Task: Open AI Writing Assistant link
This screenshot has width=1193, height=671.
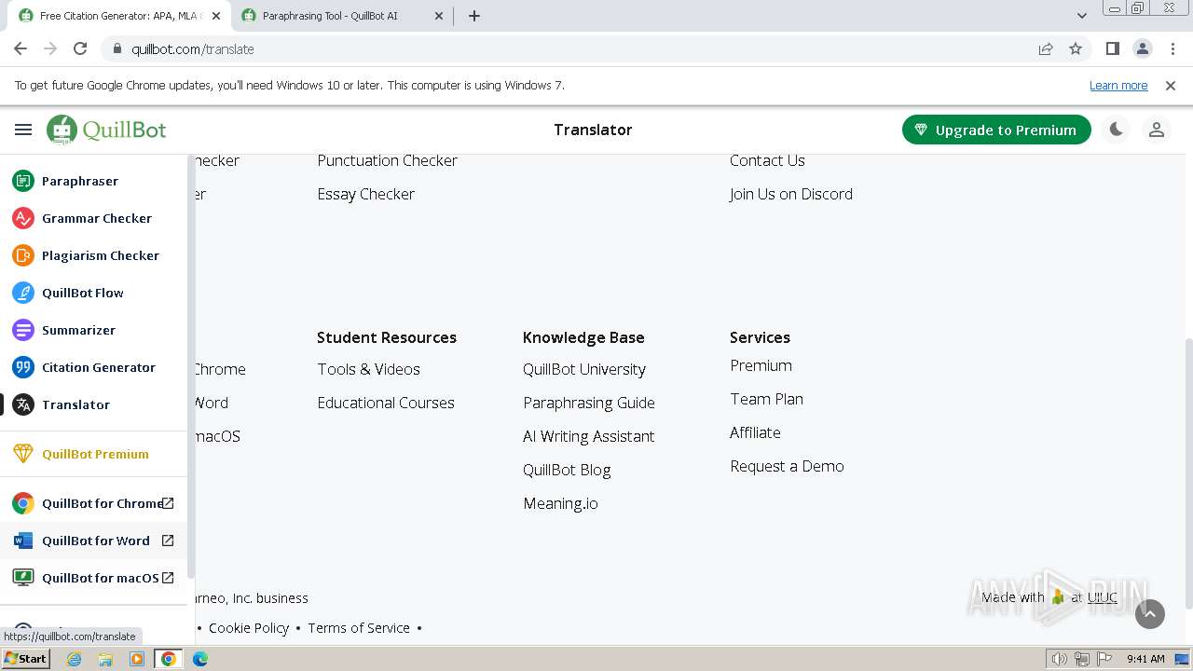Action: click(x=589, y=436)
